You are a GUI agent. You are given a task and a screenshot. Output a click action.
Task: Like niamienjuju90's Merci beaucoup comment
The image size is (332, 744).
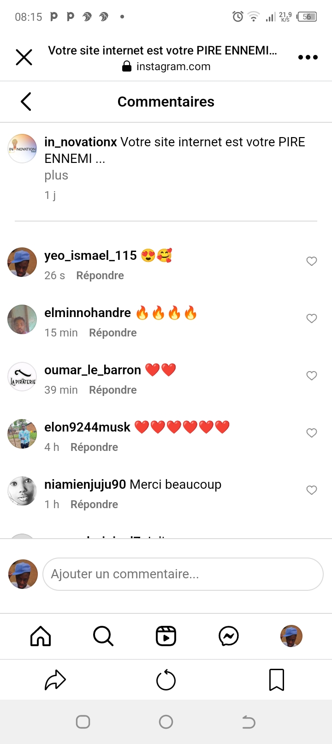click(312, 490)
